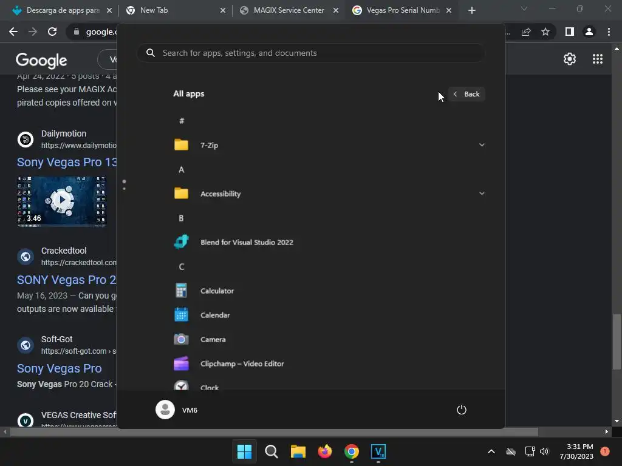Open the tab search dropdown in Chrome
This screenshot has height=466, width=622.
[524, 8]
